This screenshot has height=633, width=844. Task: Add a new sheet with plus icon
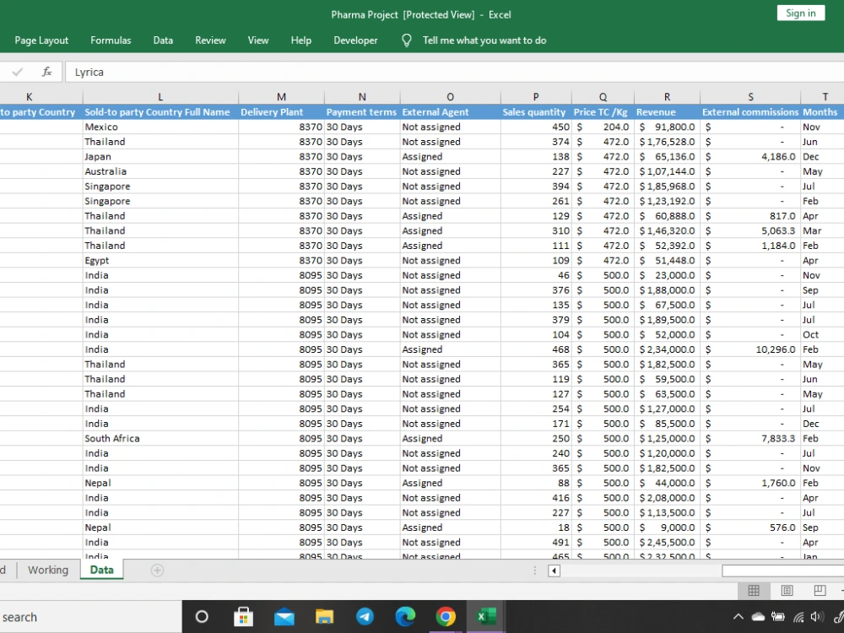(x=157, y=570)
